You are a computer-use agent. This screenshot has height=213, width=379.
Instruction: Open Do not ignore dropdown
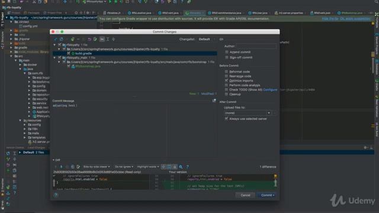pos(124,167)
